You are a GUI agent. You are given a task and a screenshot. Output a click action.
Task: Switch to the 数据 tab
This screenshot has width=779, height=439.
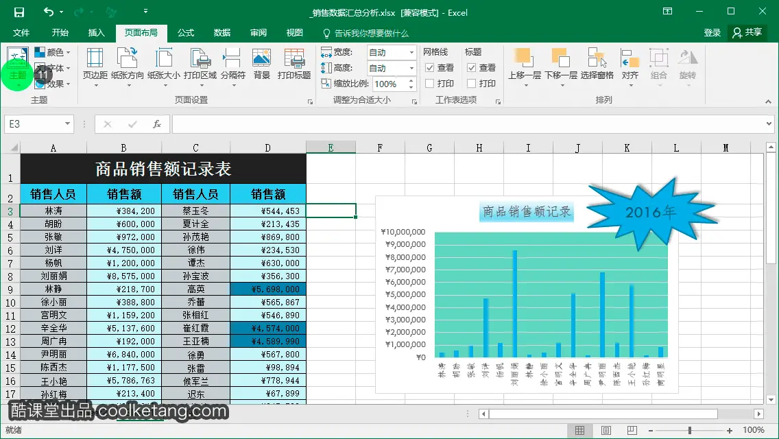[x=222, y=33]
